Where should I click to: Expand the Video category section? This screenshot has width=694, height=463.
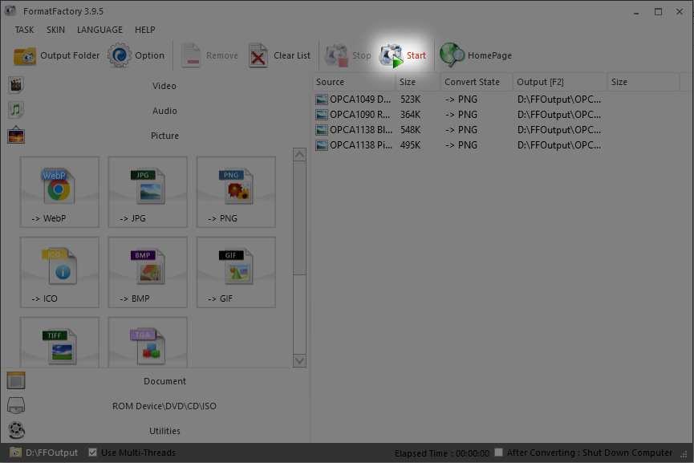click(164, 86)
